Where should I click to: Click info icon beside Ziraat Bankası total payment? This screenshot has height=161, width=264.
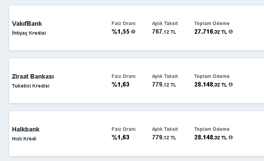pyautogui.click(x=231, y=84)
